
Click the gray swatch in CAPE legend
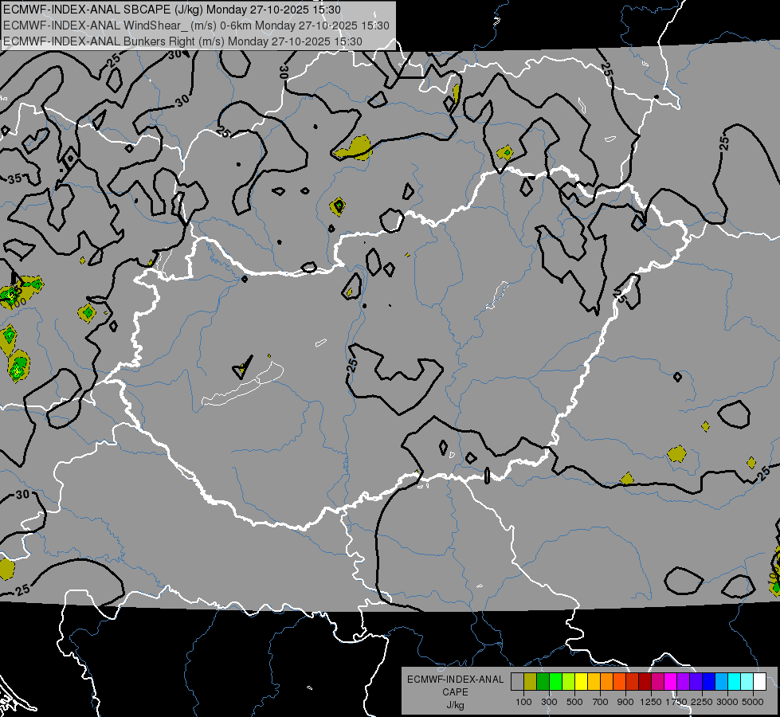click(517, 681)
